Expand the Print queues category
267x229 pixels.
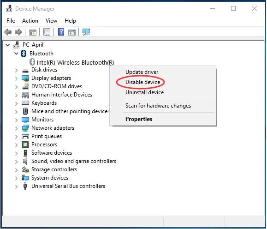[x=16, y=137]
